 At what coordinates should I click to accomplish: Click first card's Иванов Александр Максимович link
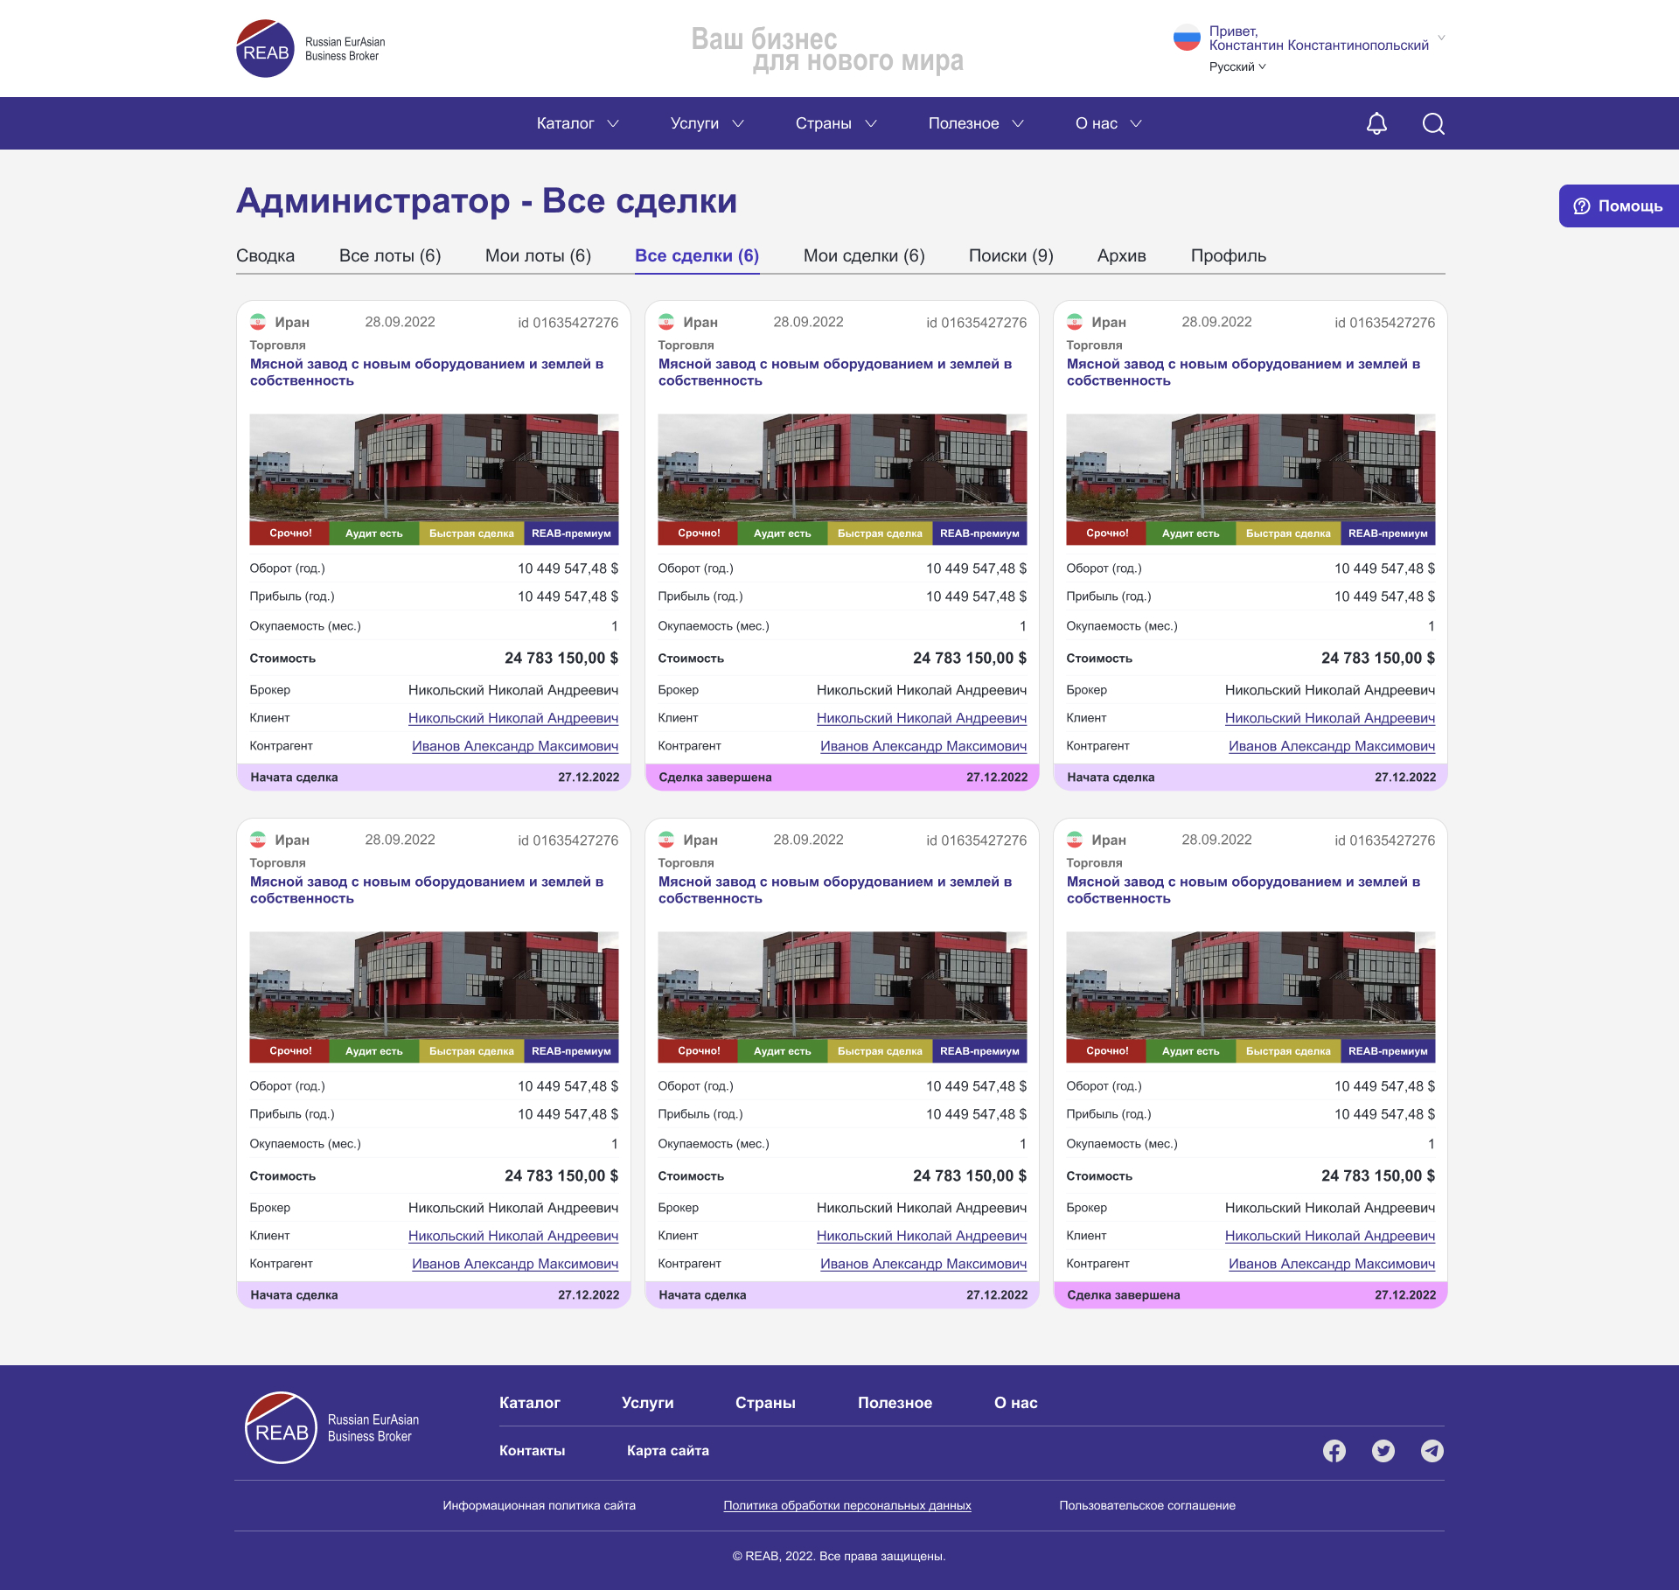point(514,746)
